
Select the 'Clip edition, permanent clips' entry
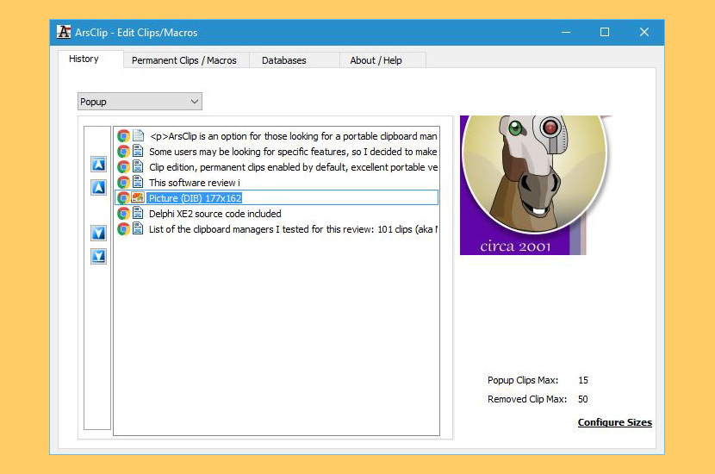pos(293,167)
